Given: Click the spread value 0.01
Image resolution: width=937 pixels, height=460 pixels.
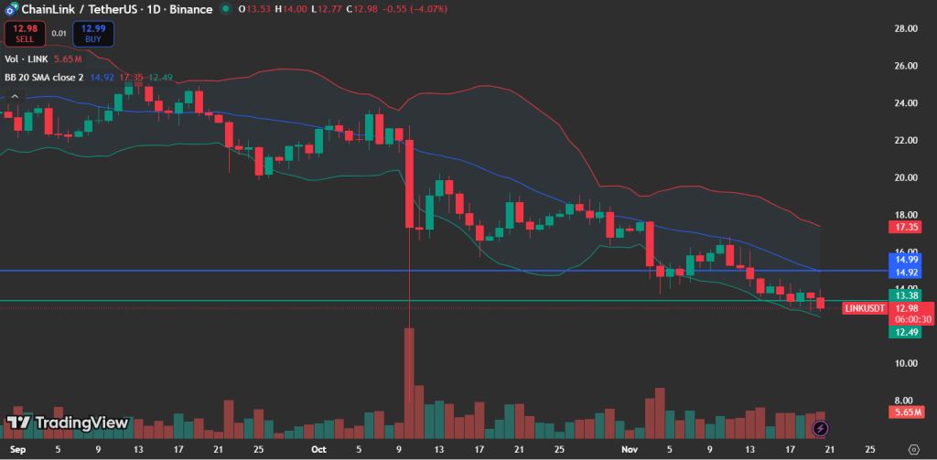Looking at the screenshot, I should pos(59,34).
